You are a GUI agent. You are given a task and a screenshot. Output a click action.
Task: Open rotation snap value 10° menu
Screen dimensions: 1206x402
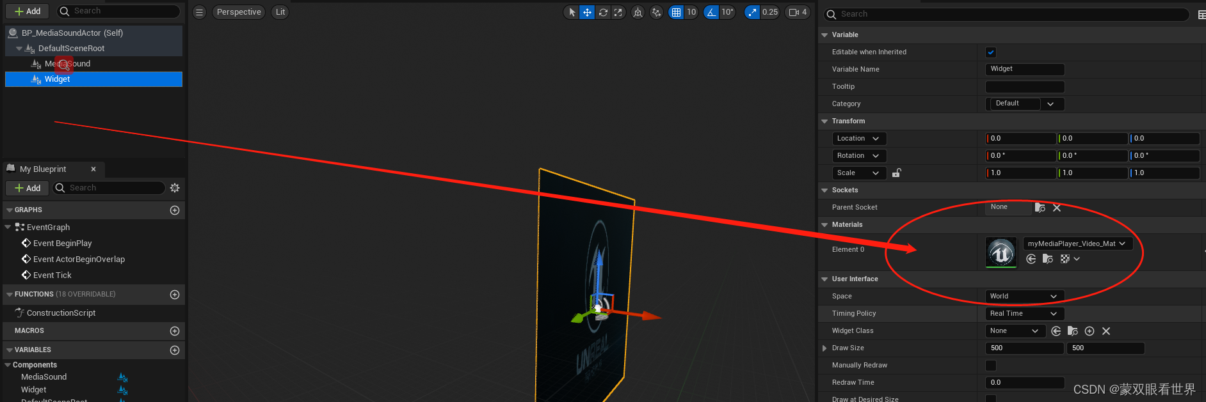[x=727, y=12]
